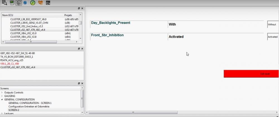
Task: Click Screens tree scroll down arrow
Action: pyautogui.click(x=82, y=112)
